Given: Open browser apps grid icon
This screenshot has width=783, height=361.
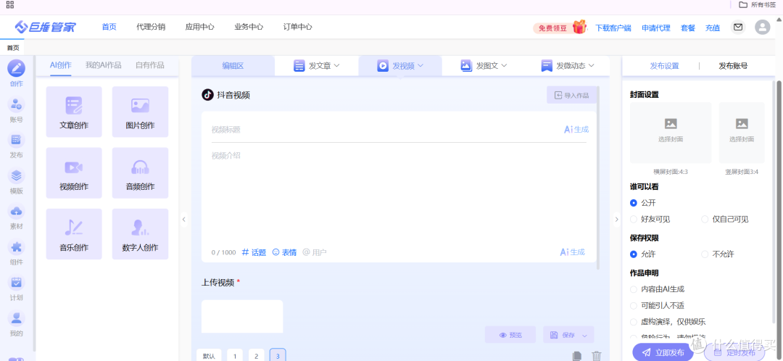Looking at the screenshot, I should [10, 5].
